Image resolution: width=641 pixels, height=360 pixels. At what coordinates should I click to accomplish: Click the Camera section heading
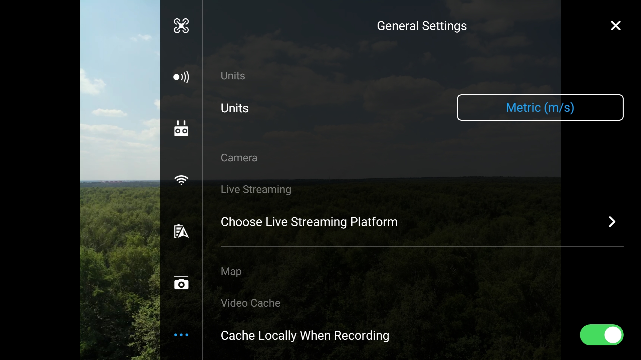239,158
